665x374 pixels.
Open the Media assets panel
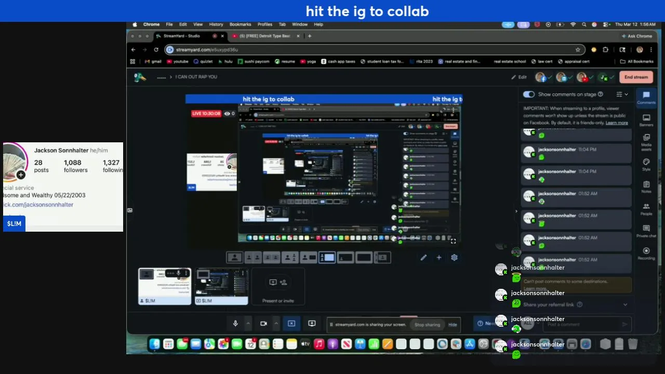646,141
